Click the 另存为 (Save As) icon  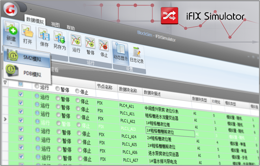(59, 37)
